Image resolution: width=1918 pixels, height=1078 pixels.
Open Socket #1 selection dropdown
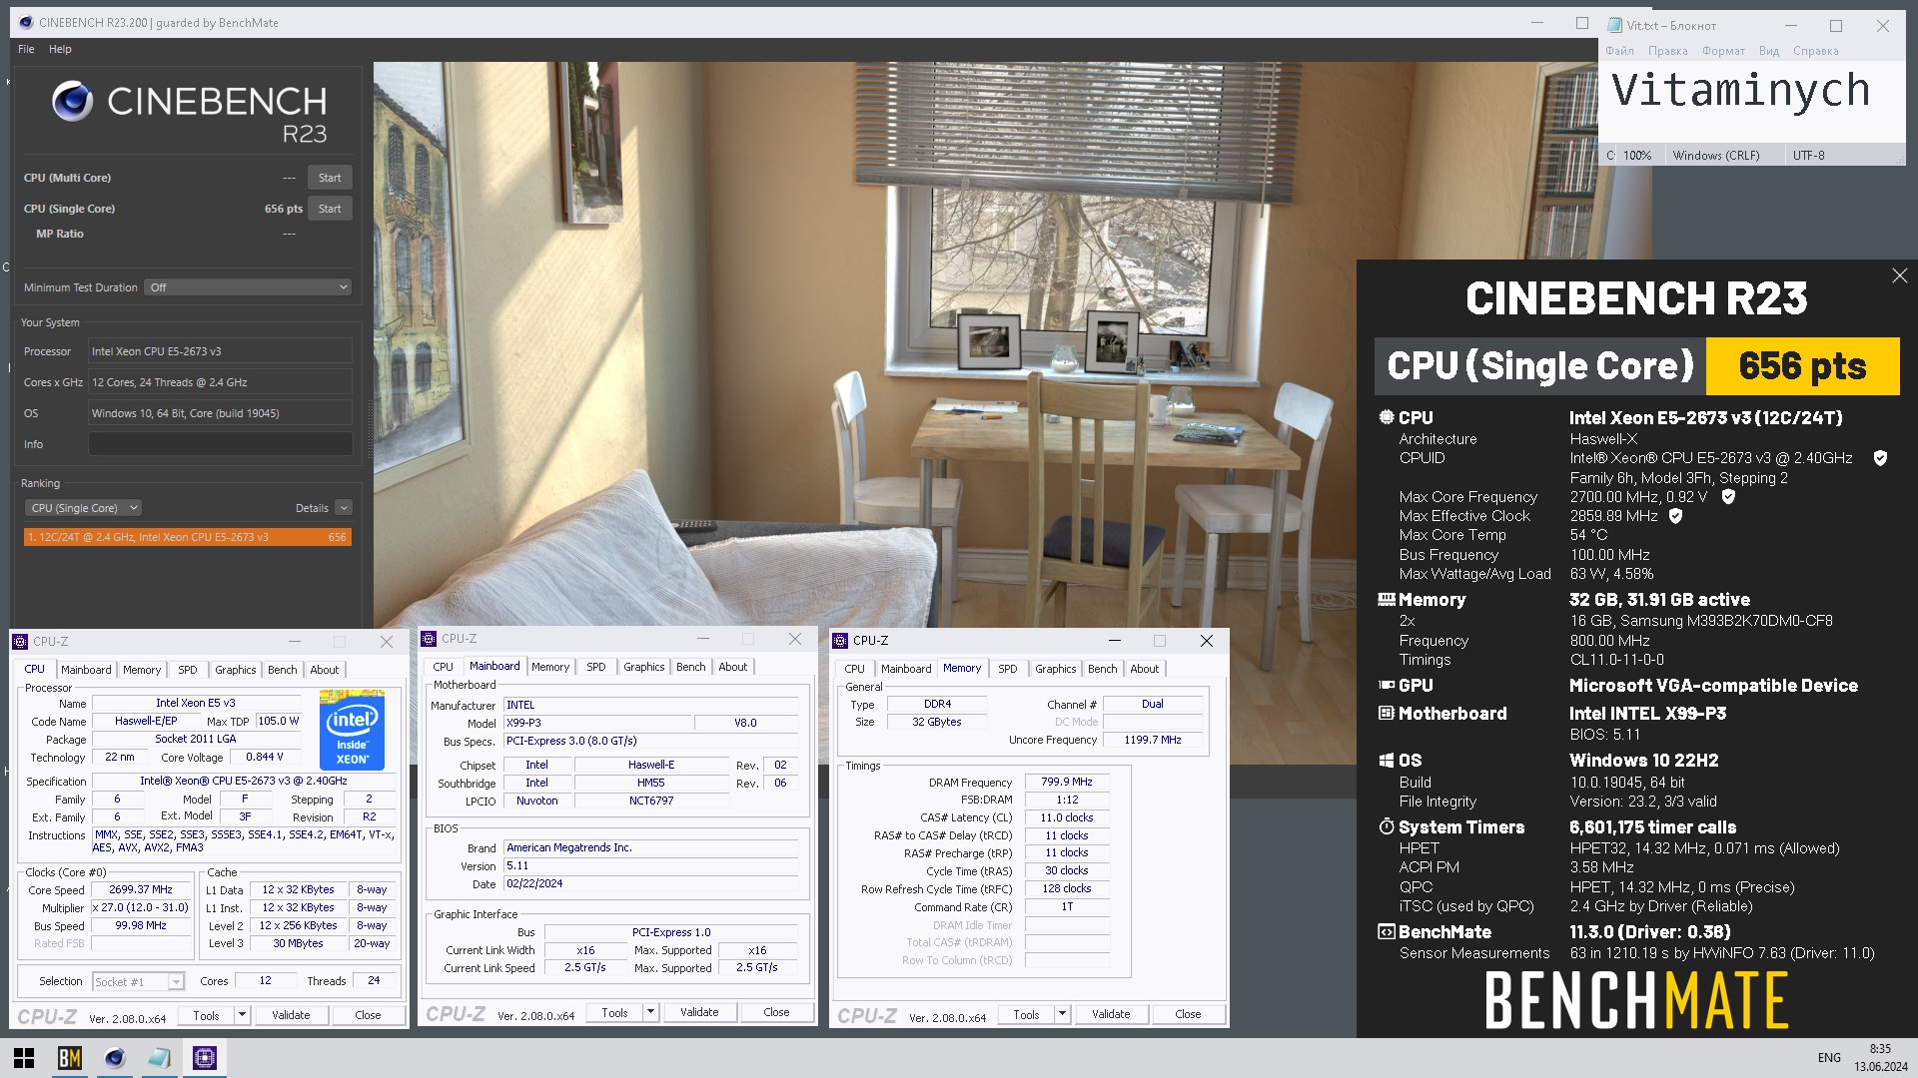pos(138,982)
